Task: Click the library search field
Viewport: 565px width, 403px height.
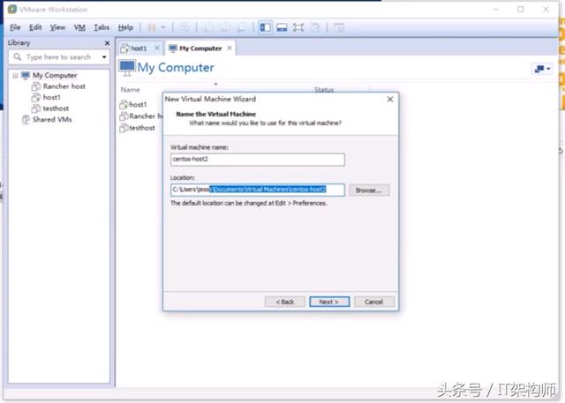Action: click(x=57, y=56)
